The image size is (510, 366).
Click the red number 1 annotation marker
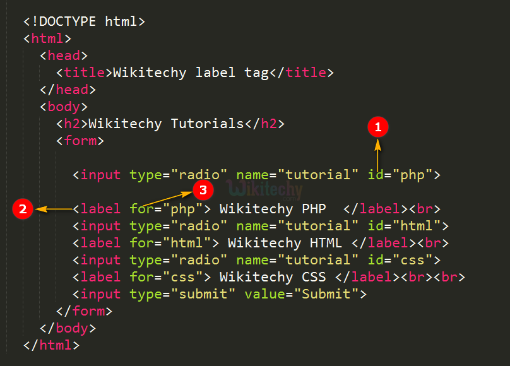[377, 127]
